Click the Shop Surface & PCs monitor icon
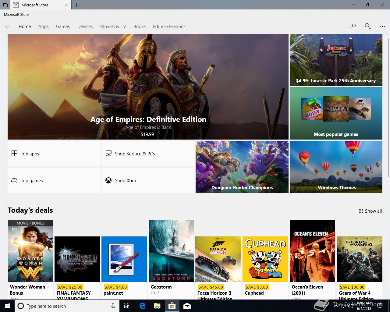This screenshot has height=312, width=390. (x=108, y=154)
